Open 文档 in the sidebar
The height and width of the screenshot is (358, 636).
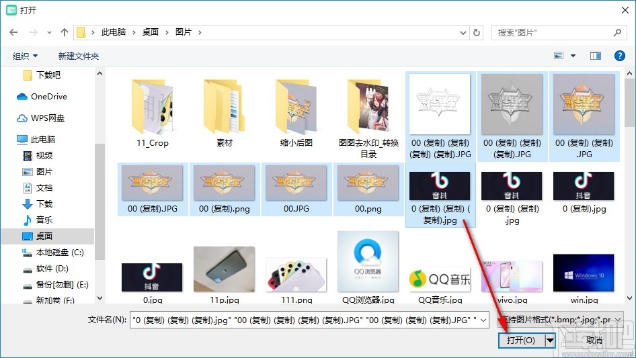coord(38,187)
